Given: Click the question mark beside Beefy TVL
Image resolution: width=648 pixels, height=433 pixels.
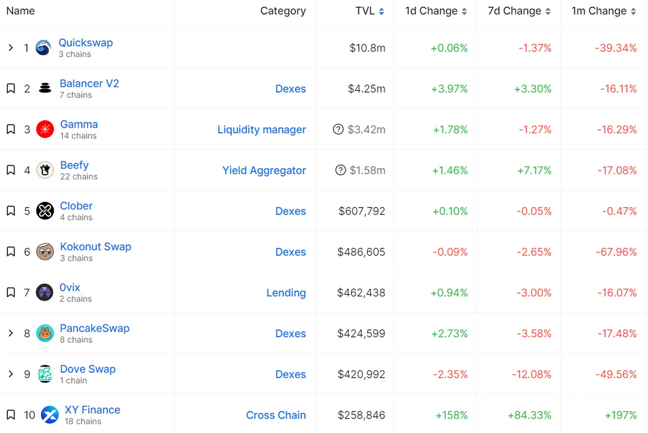Looking at the screenshot, I should point(340,170).
